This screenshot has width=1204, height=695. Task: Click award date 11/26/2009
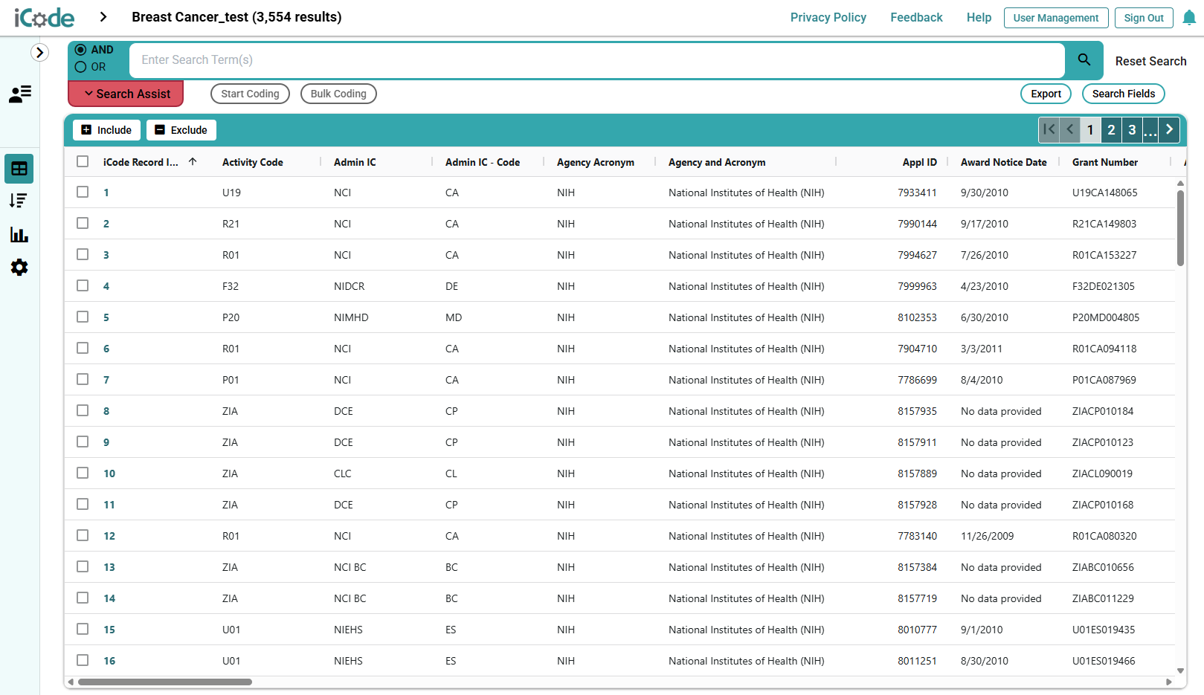(x=987, y=536)
